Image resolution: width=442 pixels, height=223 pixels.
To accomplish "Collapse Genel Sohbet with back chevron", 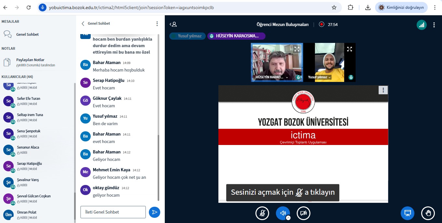I will 83,24.
